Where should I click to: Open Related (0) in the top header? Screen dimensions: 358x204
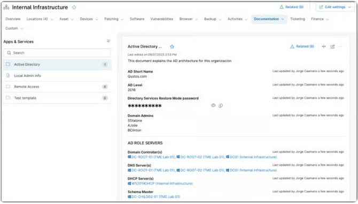click(292, 7)
